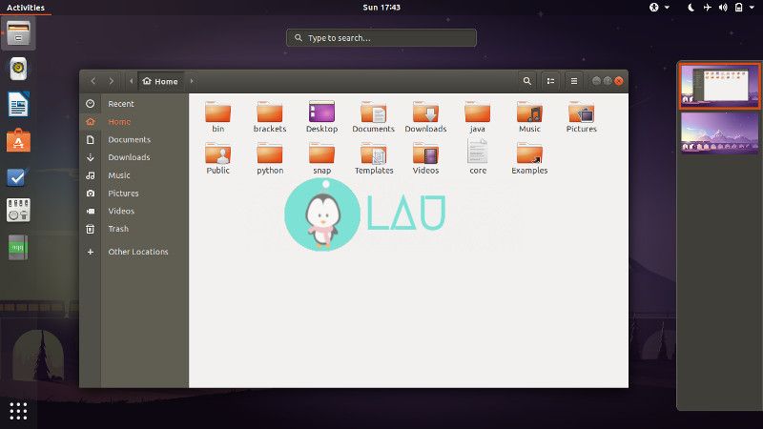Open Trash from the sidebar
The image size is (763, 429).
134,229
